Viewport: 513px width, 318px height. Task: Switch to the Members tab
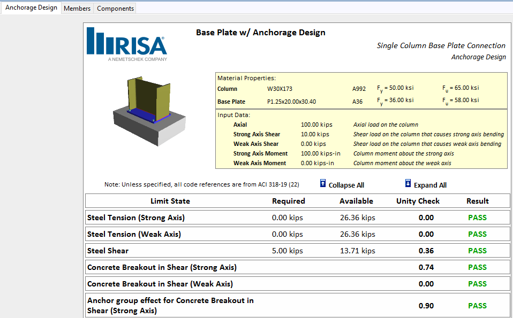(x=77, y=9)
